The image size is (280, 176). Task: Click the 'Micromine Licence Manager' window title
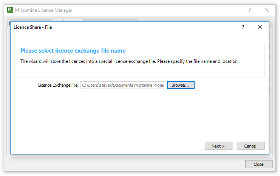point(44,10)
